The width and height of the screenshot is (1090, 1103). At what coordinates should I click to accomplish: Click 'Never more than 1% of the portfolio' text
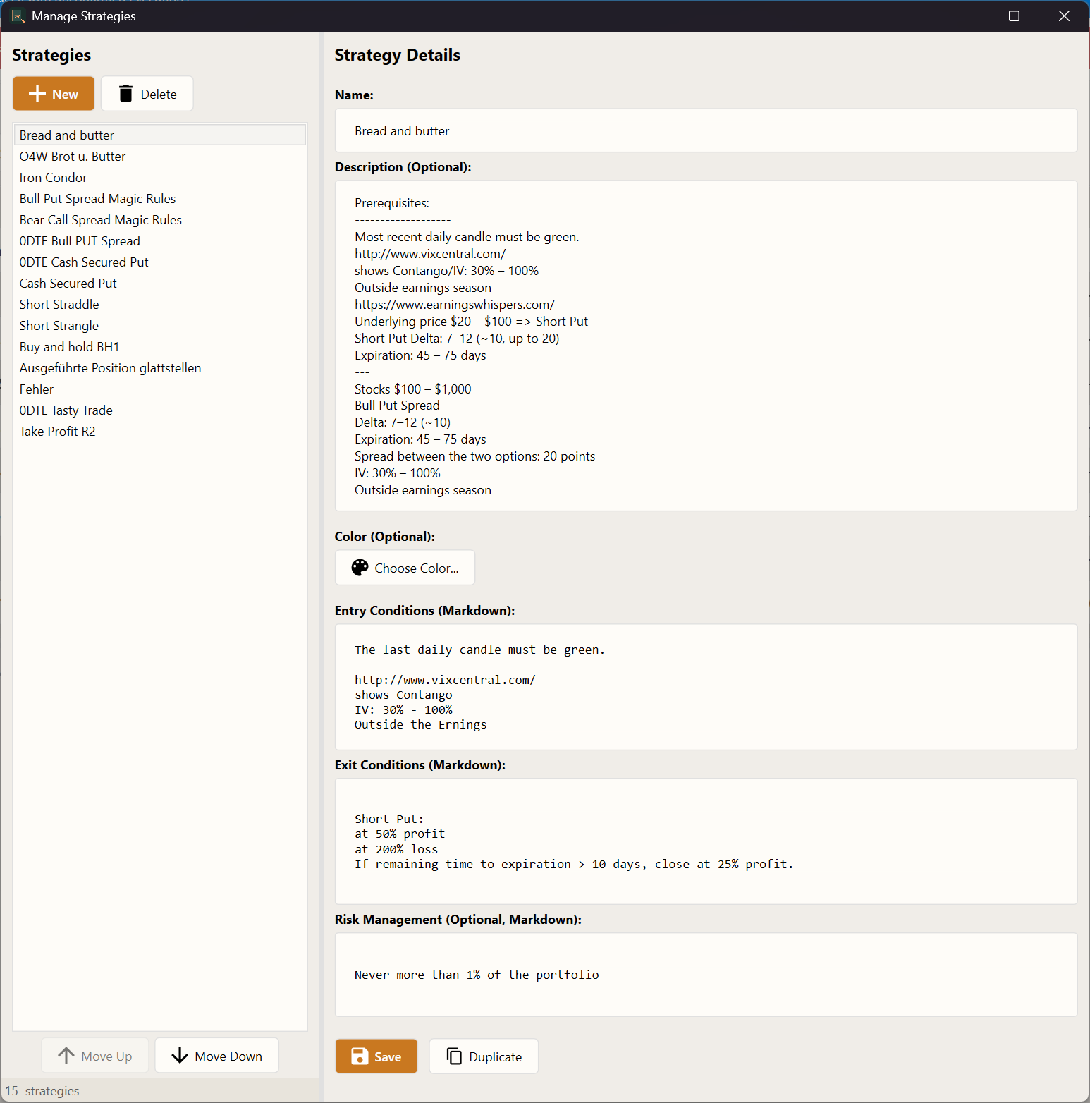[x=477, y=975]
